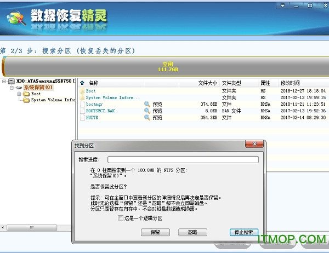Viewport: 329px width, 253px height.
Task: Click the 预览 link for BOOTSECT.BAK
Action: tap(157, 111)
